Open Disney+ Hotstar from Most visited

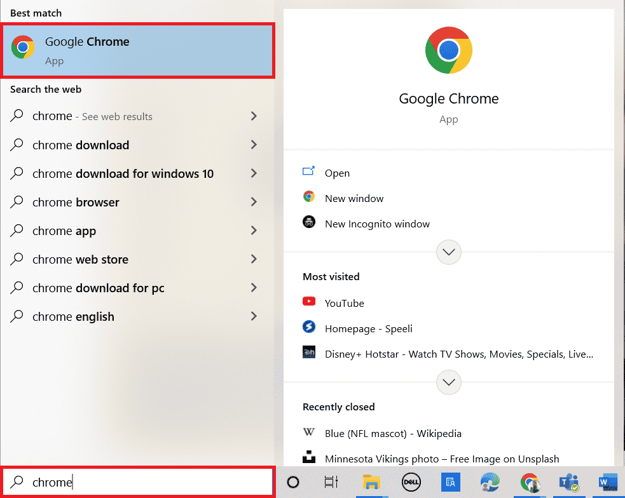point(458,354)
